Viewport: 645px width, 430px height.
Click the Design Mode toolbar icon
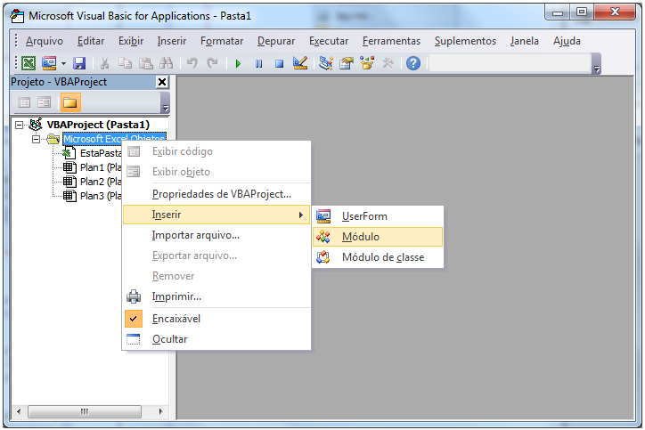point(299,63)
